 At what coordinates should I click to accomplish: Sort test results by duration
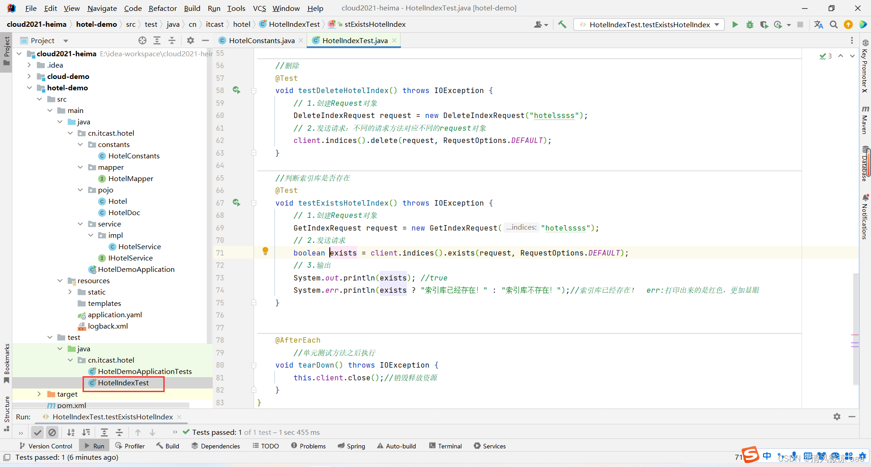pyautogui.click(x=86, y=432)
